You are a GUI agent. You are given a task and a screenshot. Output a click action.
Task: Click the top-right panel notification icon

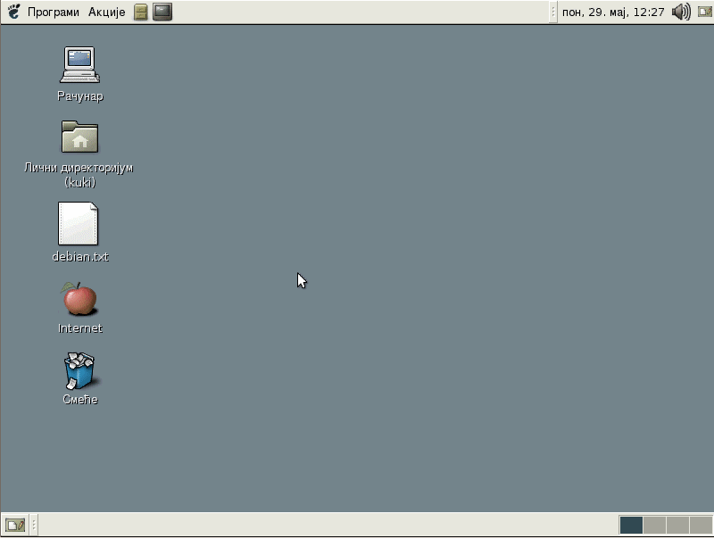click(705, 12)
